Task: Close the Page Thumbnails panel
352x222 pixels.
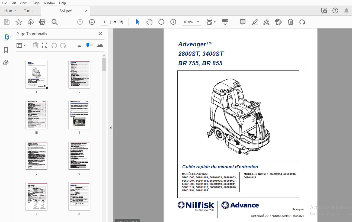Action: [x=100, y=34]
